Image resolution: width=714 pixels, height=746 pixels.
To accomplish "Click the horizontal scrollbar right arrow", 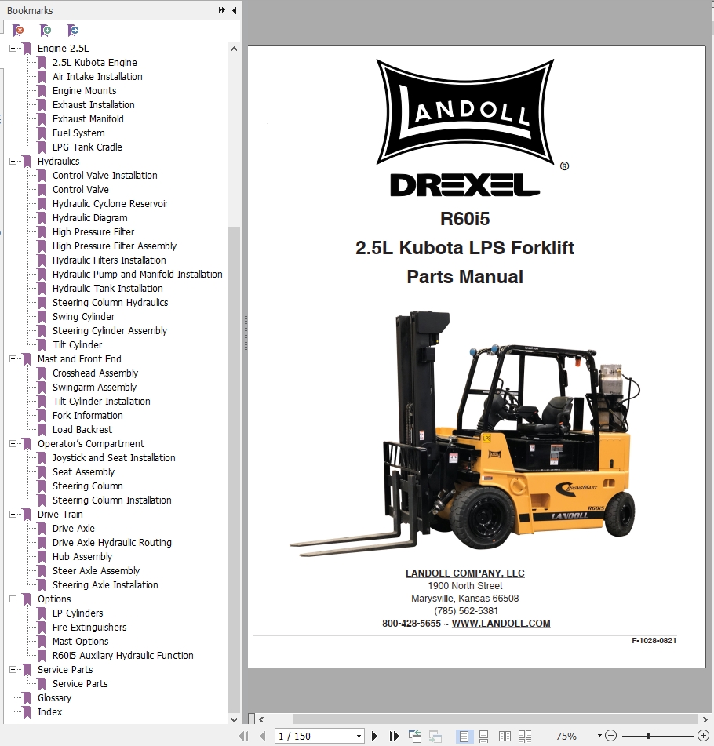I will tap(705, 719).
